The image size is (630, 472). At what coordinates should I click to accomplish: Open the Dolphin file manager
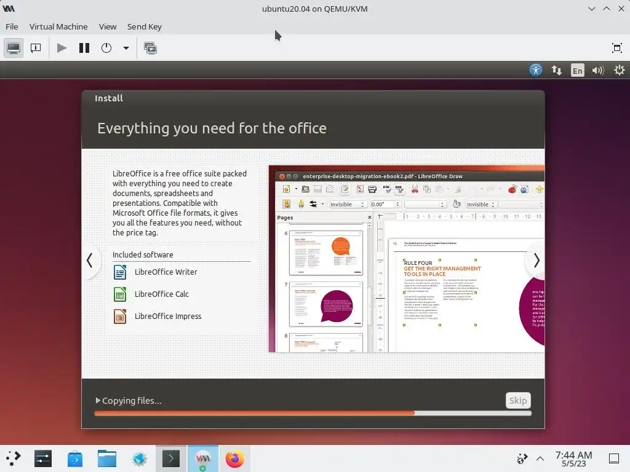click(107, 458)
